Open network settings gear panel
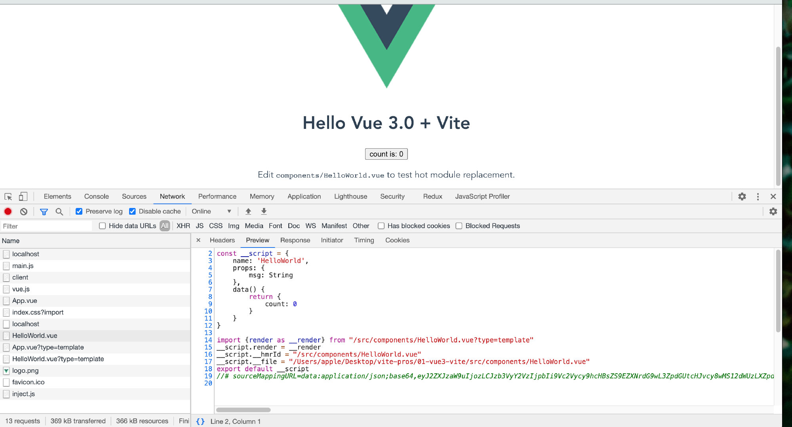Screen dimensions: 792x427 [773, 212]
